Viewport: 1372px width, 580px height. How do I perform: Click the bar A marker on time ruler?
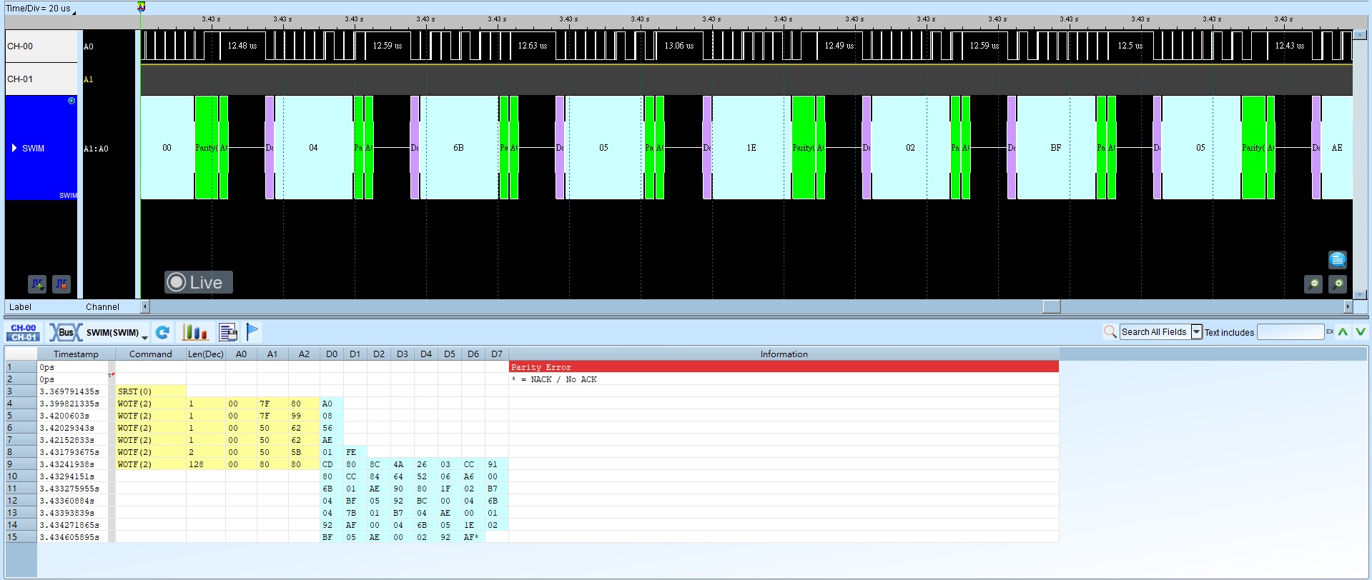(142, 7)
